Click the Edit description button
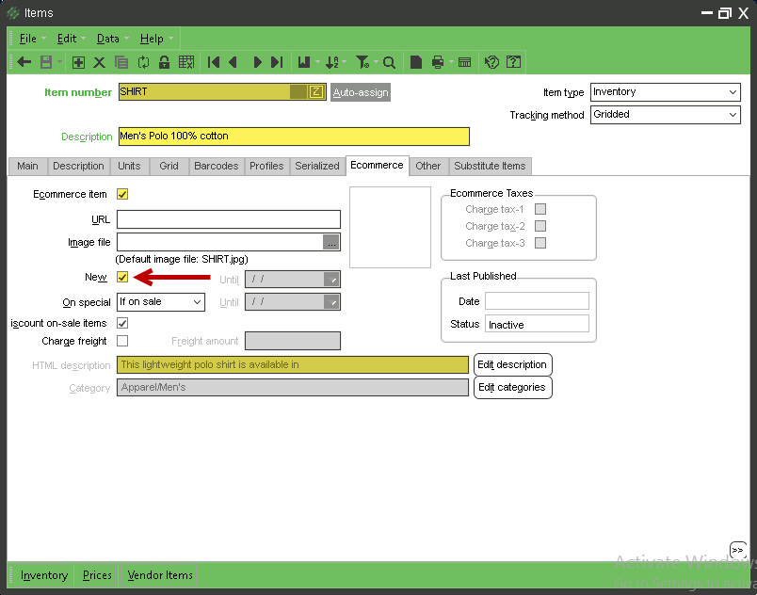 pos(512,365)
